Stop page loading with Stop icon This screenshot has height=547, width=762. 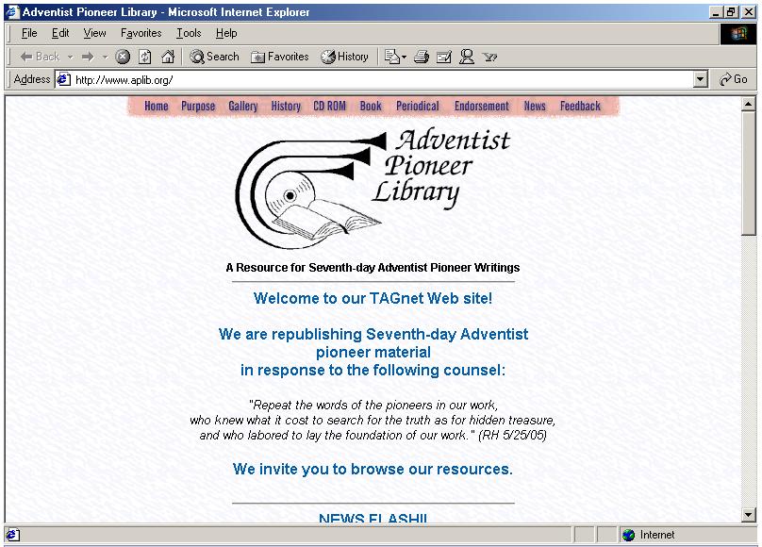[123, 57]
